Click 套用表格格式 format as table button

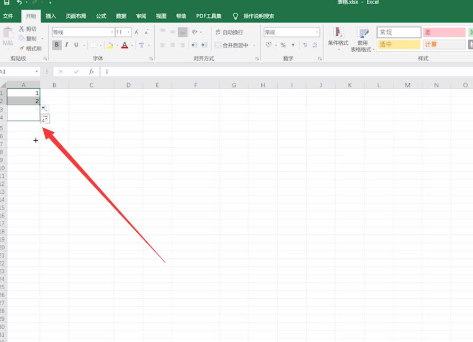point(362,40)
